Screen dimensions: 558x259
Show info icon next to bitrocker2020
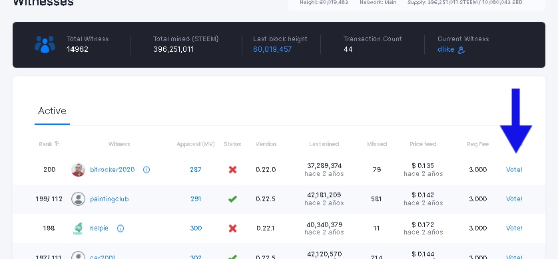(146, 169)
